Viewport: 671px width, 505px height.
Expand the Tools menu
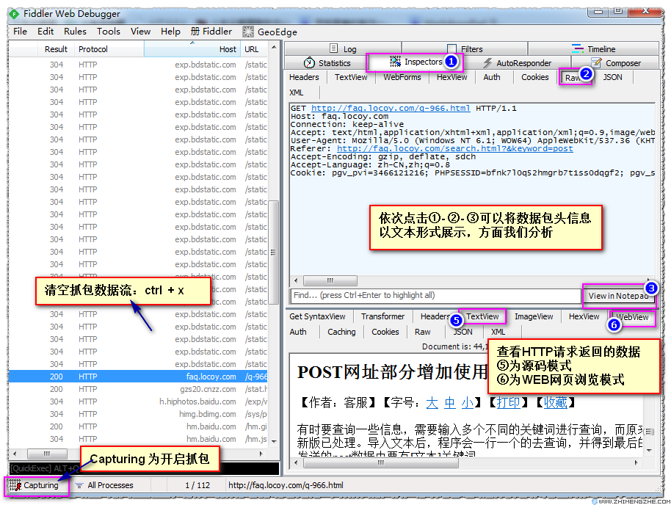pyautogui.click(x=109, y=32)
